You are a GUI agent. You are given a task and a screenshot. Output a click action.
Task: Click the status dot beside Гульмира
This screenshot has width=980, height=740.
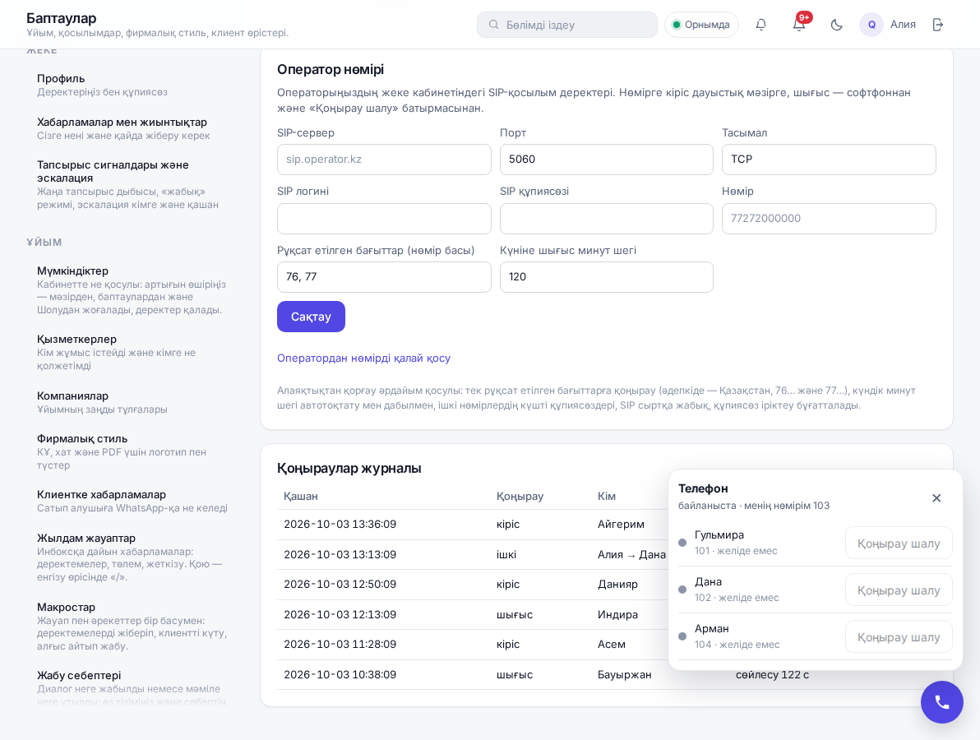682,543
